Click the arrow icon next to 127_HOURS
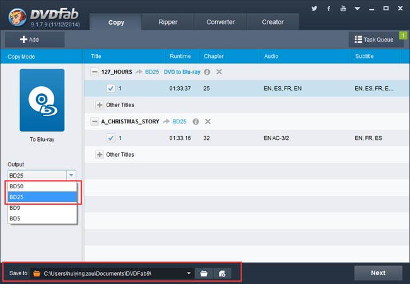 click(139, 72)
